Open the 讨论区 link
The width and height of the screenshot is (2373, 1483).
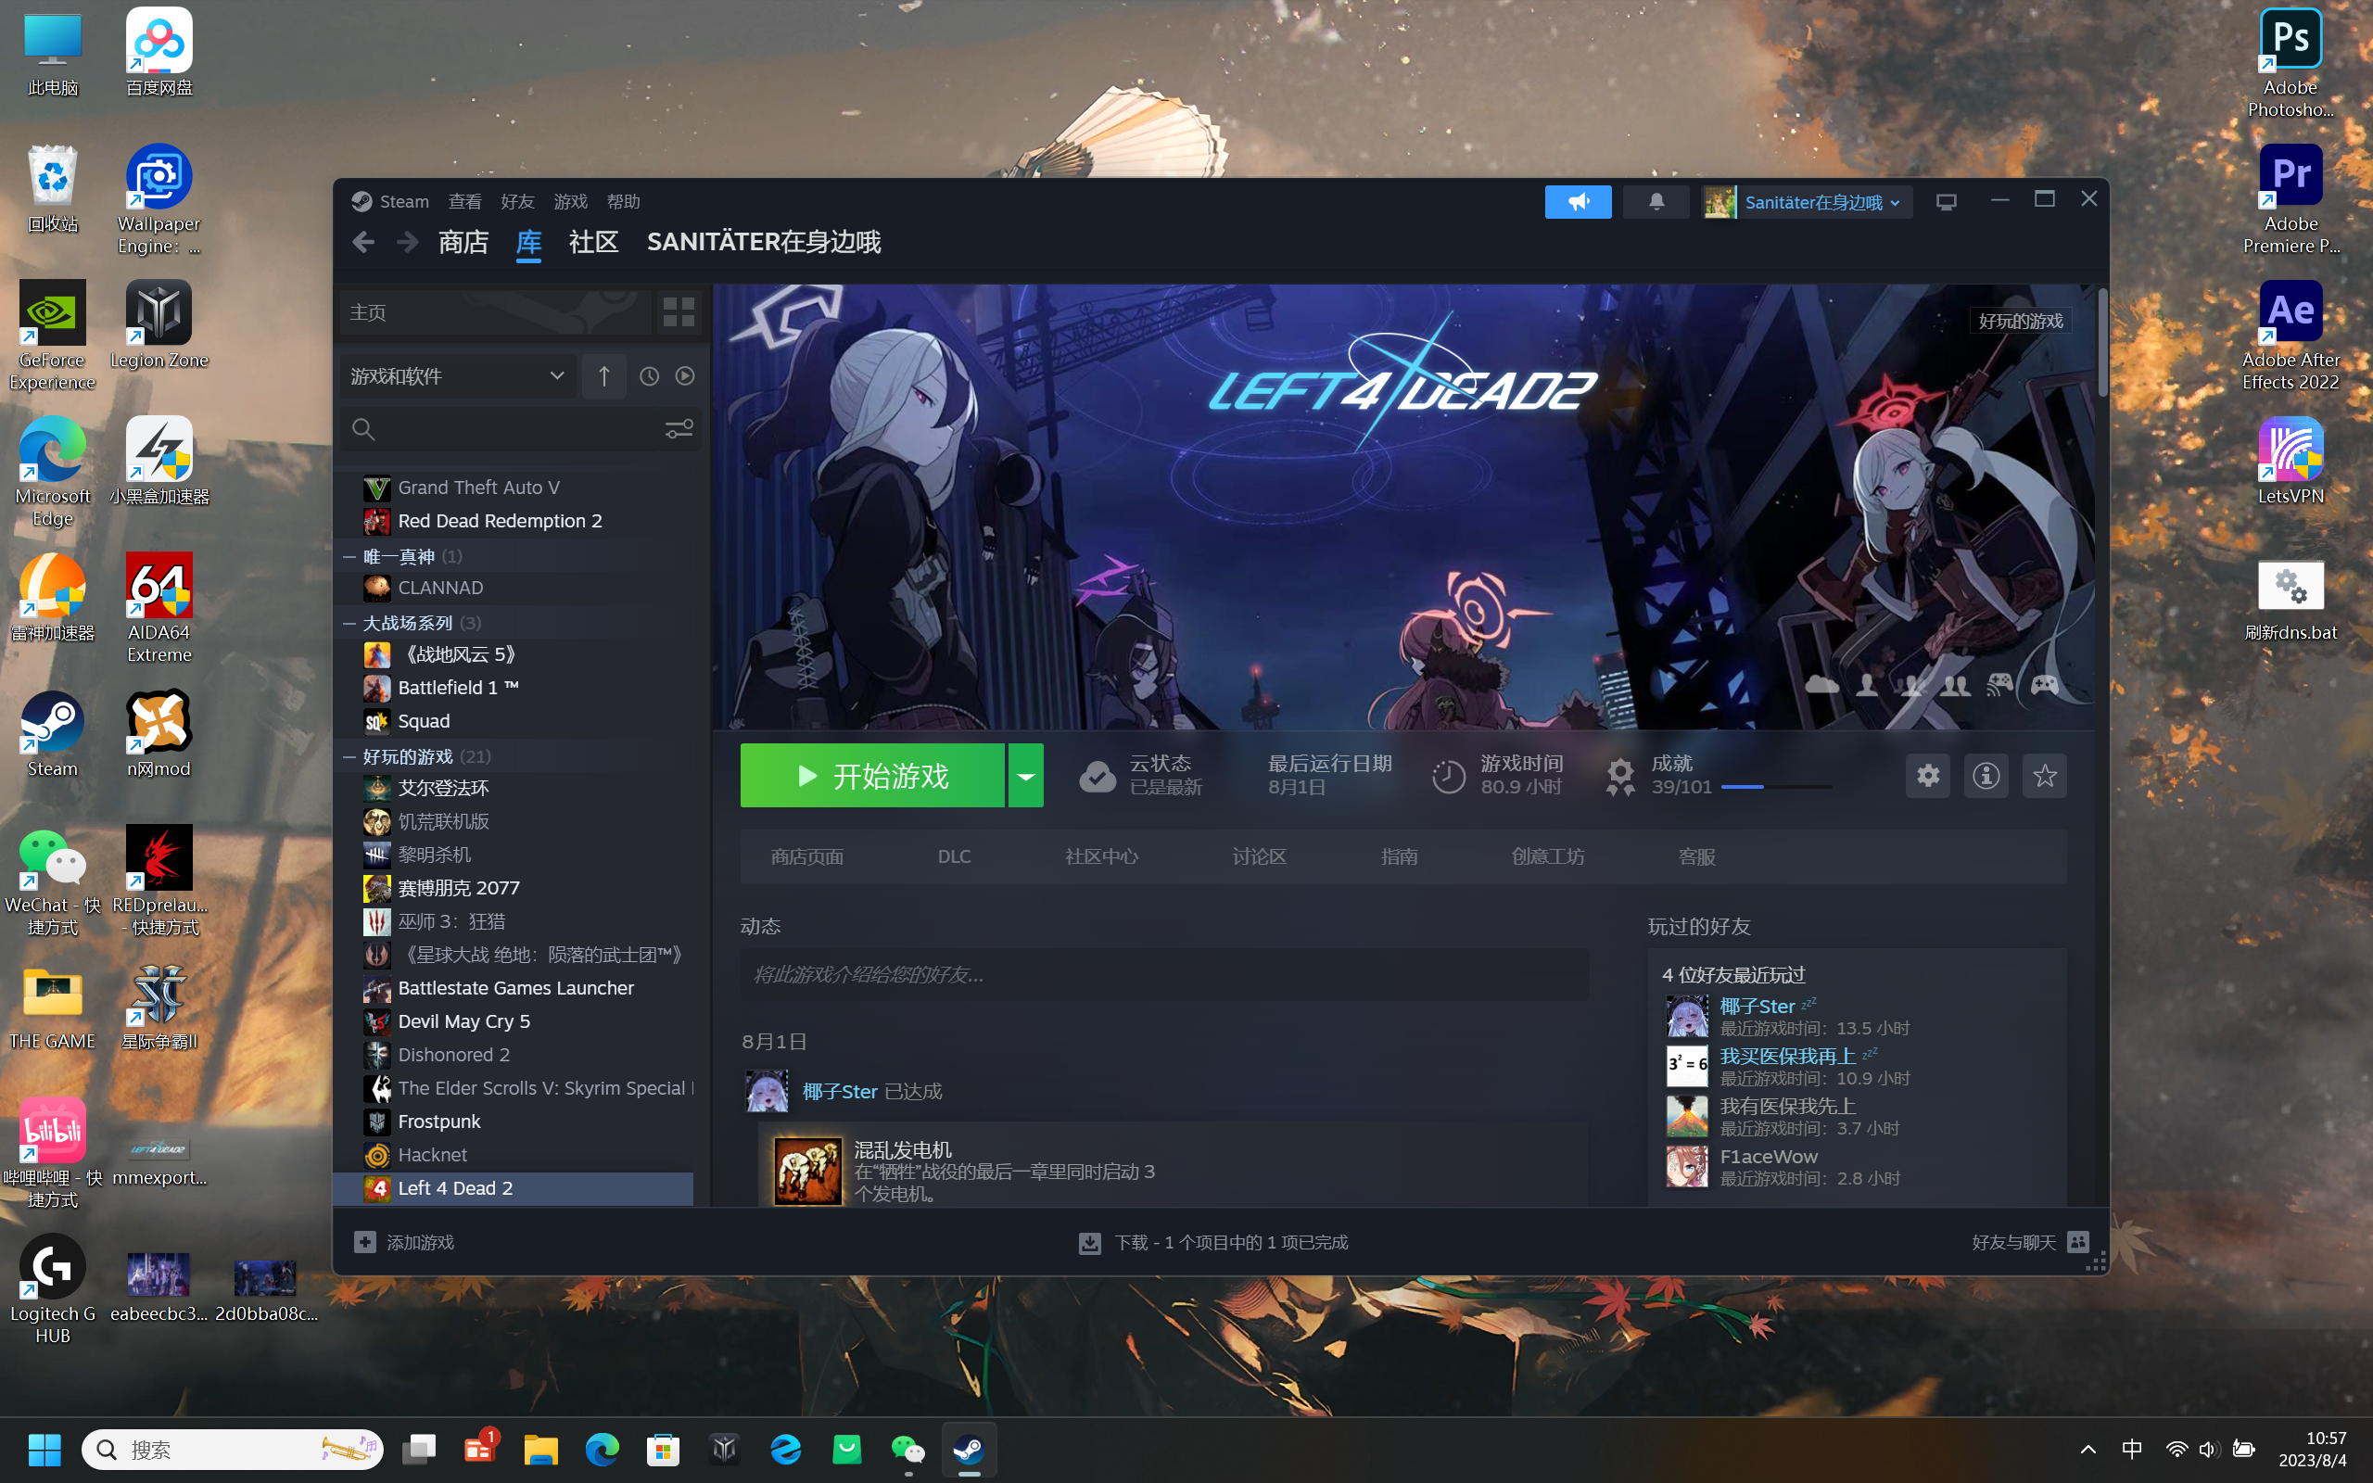(x=1259, y=857)
